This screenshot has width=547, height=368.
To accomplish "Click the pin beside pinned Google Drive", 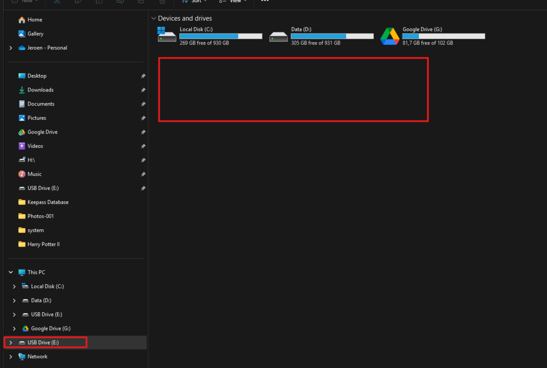I will pos(143,132).
